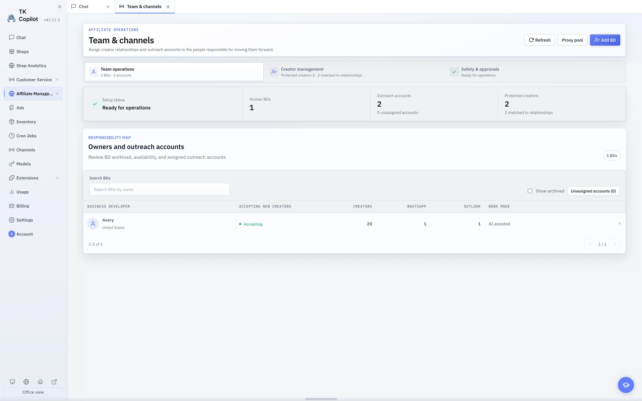Click the Extensions puzzle icon
The image size is (642, 401).
11,178
